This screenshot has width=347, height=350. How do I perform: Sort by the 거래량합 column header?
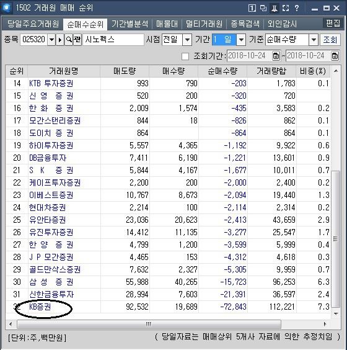(x=271, y=71)
